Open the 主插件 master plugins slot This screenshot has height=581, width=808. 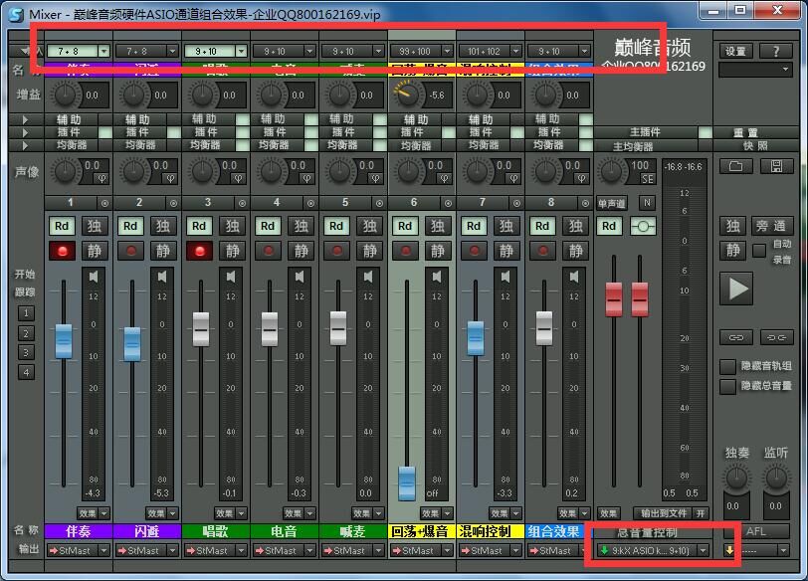point(645,132)
